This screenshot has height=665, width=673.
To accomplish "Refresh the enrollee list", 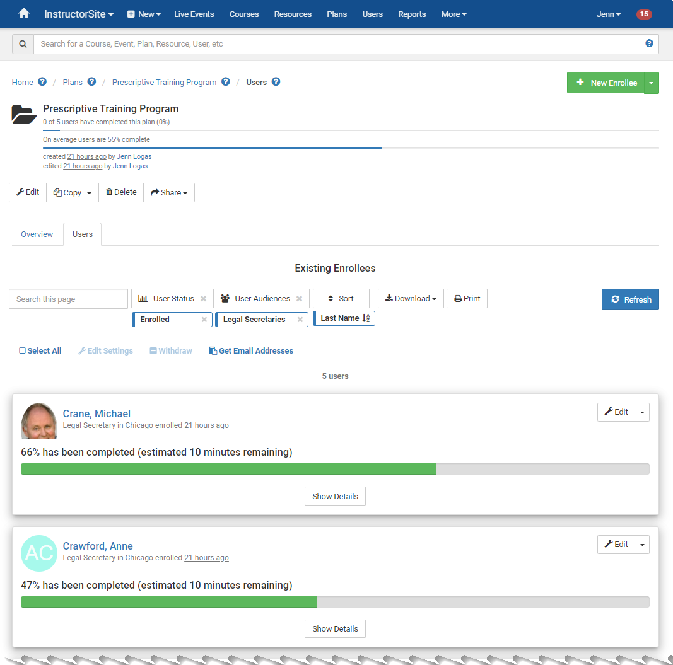I will coord(630,299).
